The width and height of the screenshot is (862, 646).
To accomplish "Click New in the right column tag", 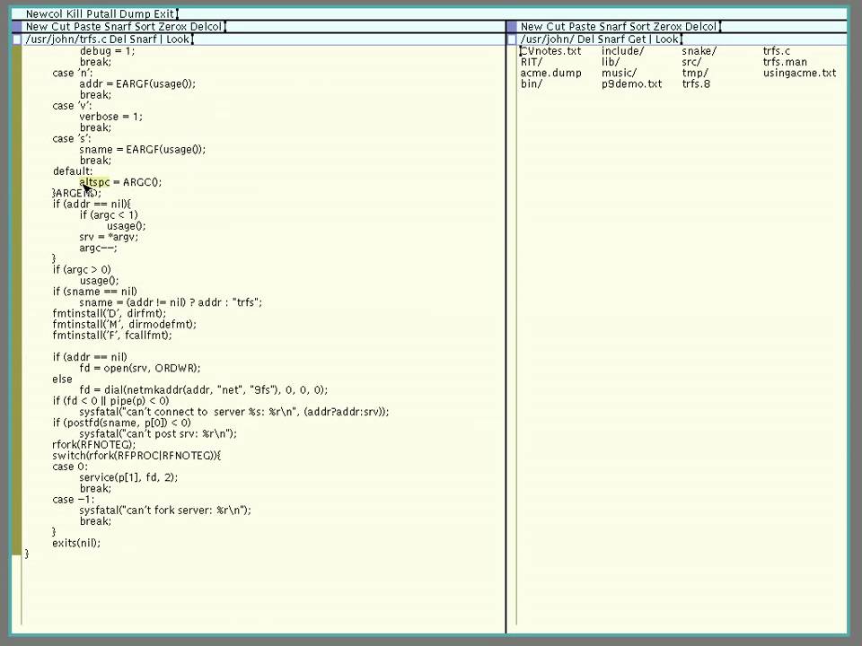I will click(x=532, y=26).
